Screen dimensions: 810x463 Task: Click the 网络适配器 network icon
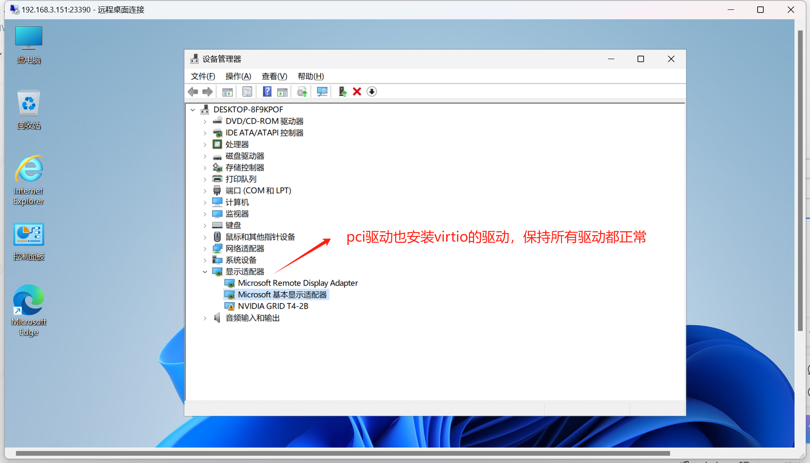[x=218, y=248]
